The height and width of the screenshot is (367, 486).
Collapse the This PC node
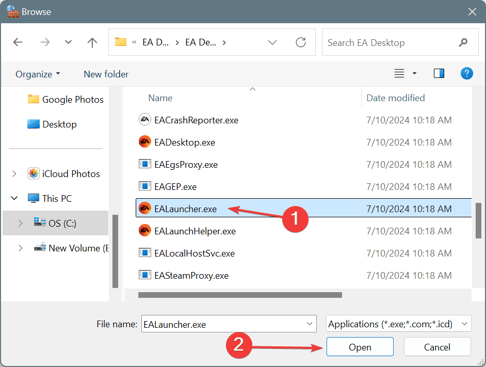pyautogui.click(x=14, y=198)
